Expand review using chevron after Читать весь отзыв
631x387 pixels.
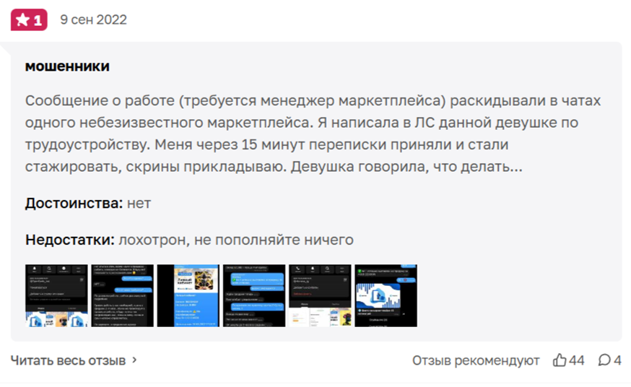click(135, 360)
